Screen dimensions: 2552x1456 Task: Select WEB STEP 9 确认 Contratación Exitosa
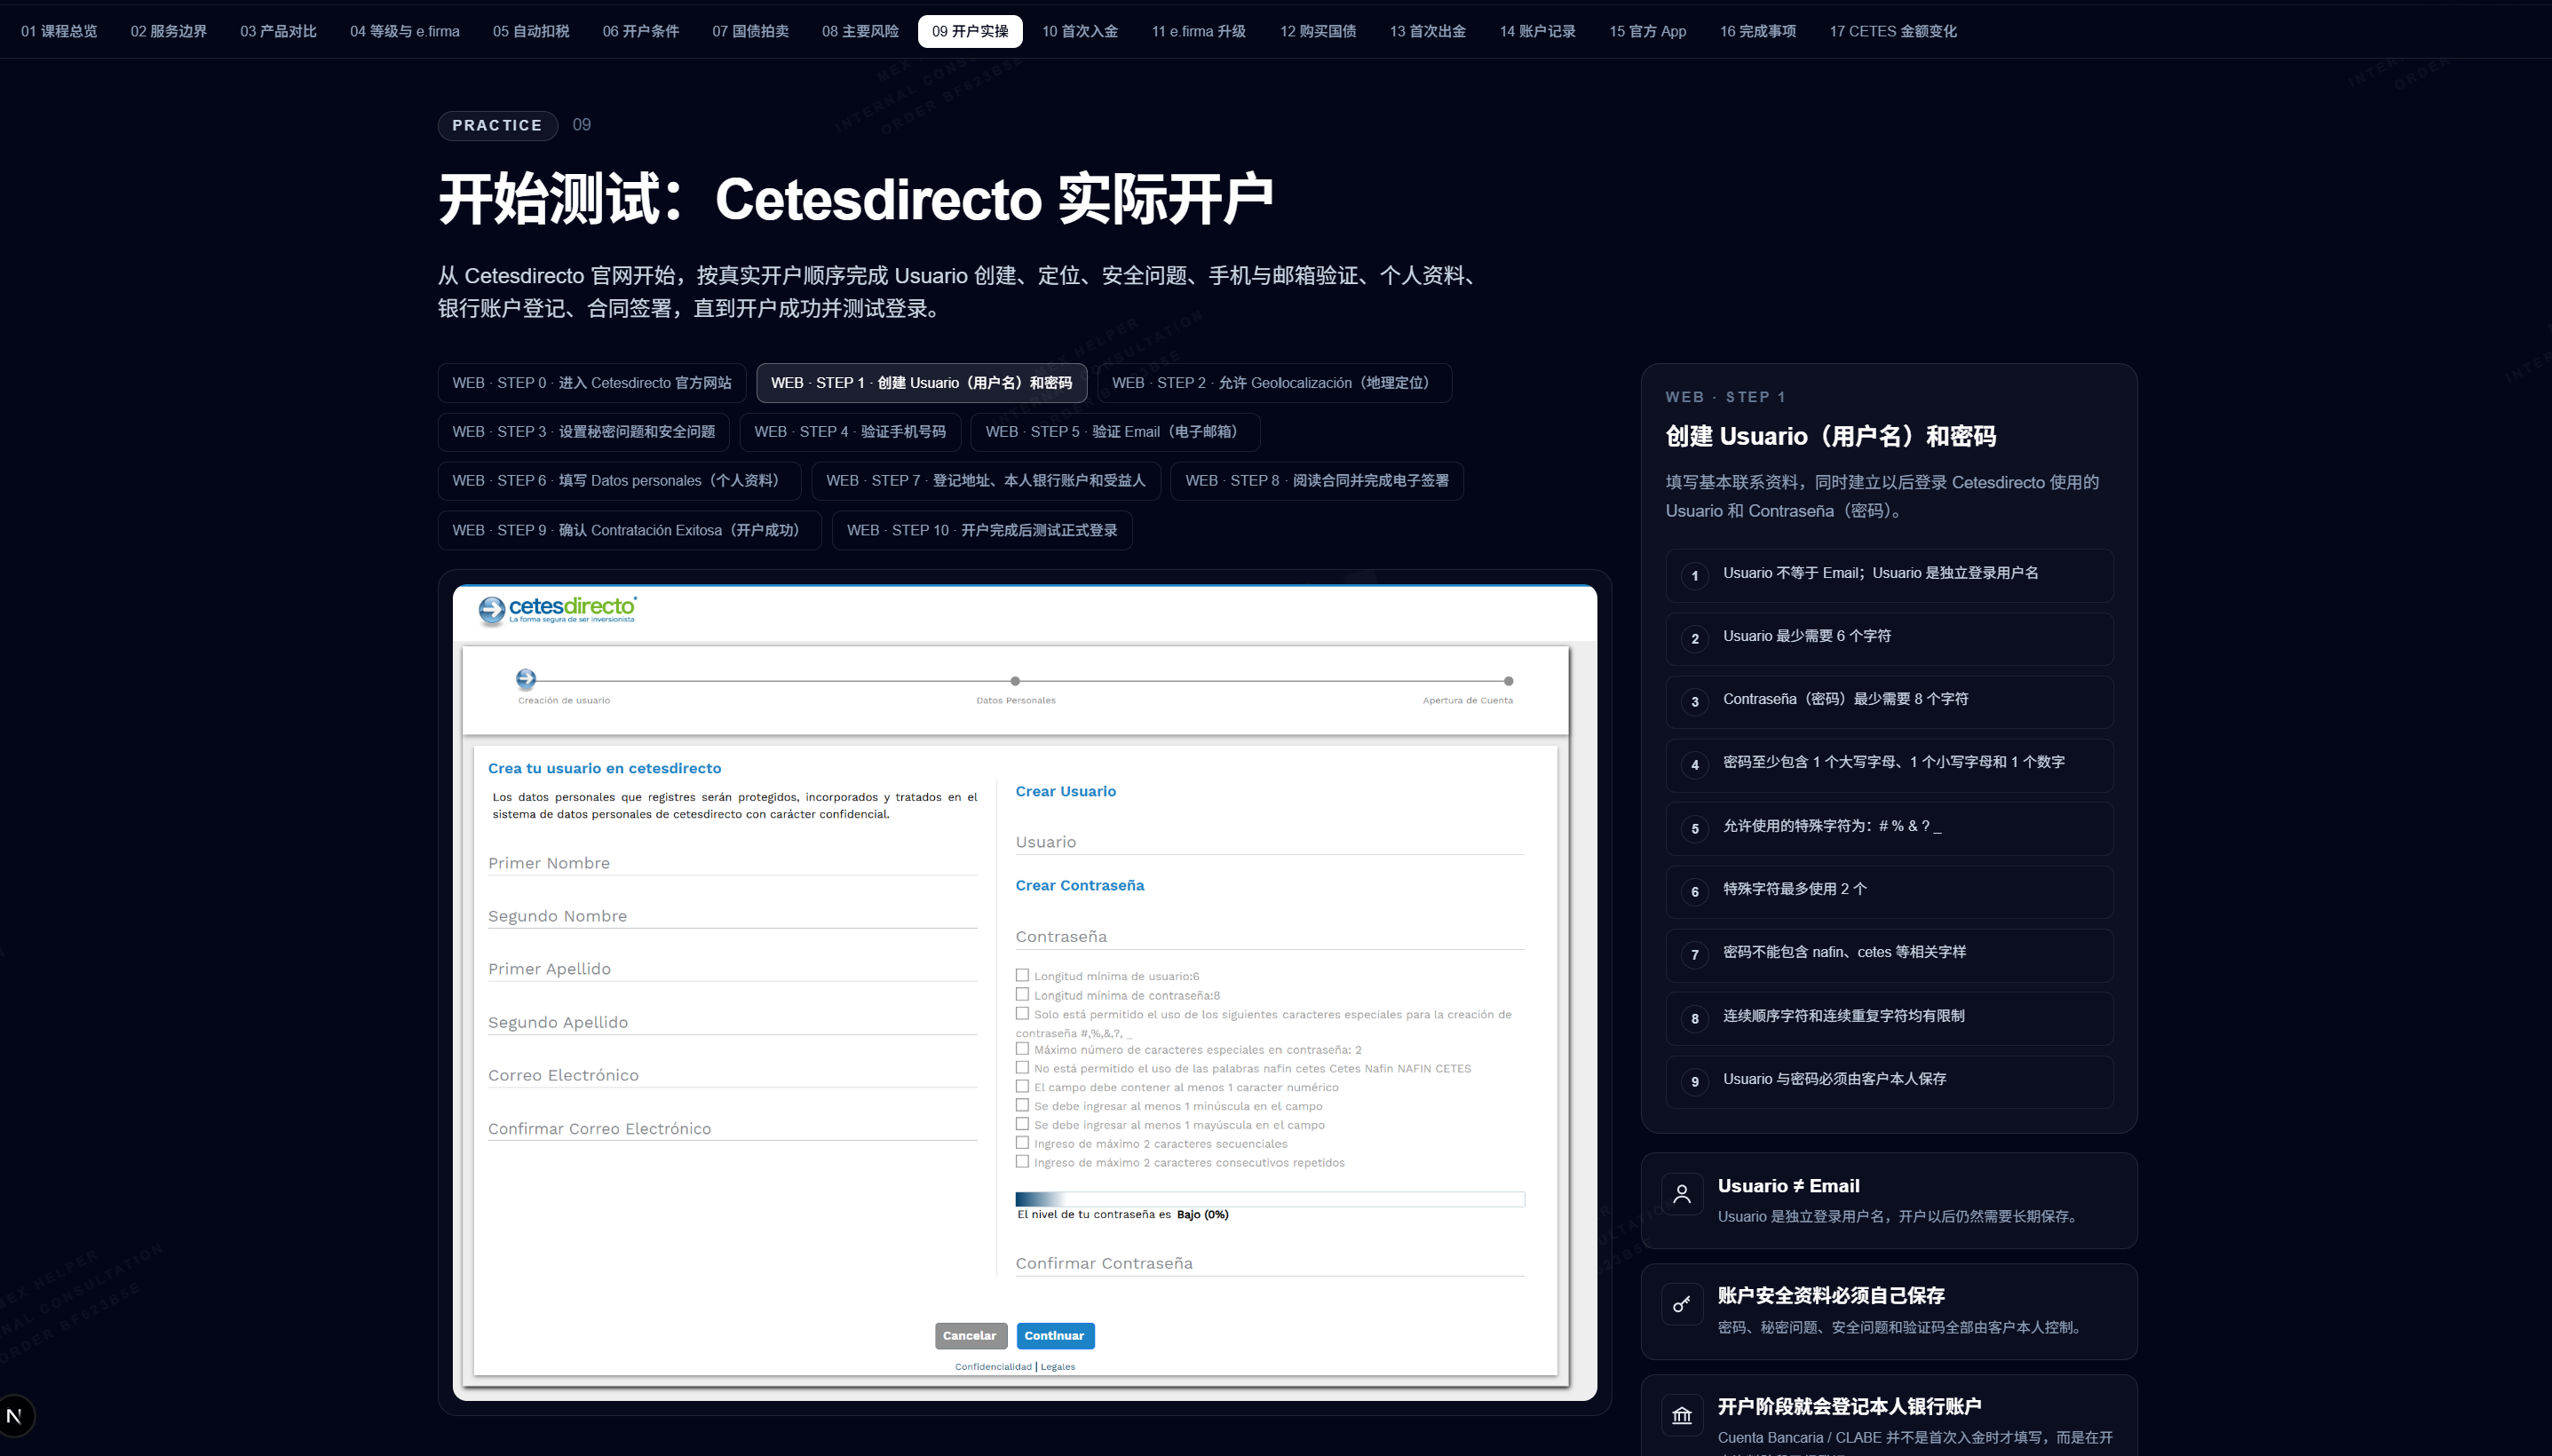(630, 530)
